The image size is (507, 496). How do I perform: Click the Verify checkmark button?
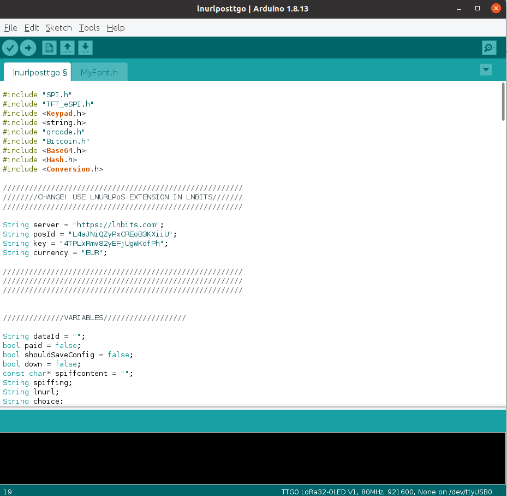pyautogui.click(x=10, y=48)
